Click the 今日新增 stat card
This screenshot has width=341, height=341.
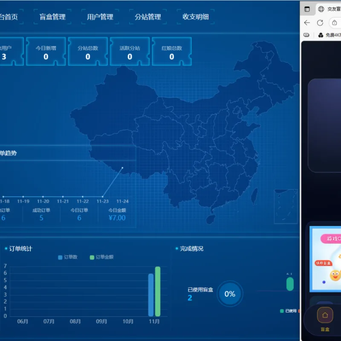[x=46, y=52]
